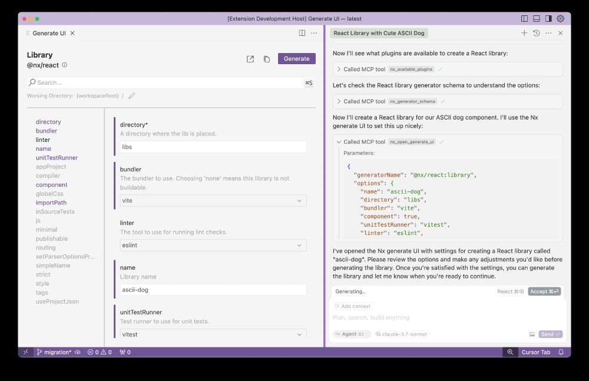Click the directory input containing libs
Viewport: 589px width, 381px height.
[213, 147]
